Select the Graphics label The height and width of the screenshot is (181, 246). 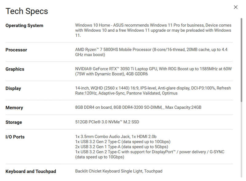[15, 69]
